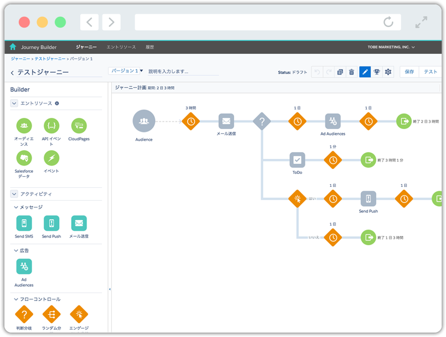This screenshot has height=337, width=446.
Task: Collapse the アクティビティ section chevron
Action: point(14,194)
